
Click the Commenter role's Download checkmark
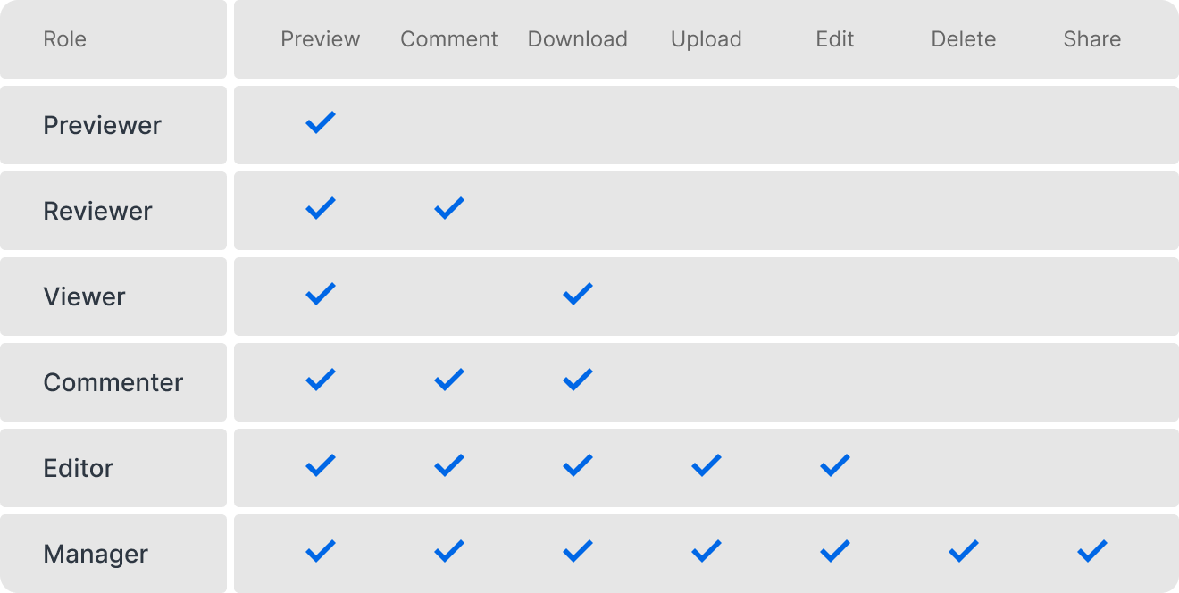coord(578,380)
